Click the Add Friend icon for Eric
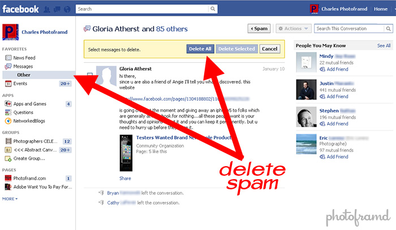The image size is (396, 230). coord(322,157)
